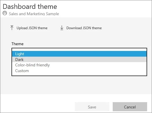
Task: Click the dashboard gauge icon beside Sales and Marketing Sample
Action: [x=5, y=13]
